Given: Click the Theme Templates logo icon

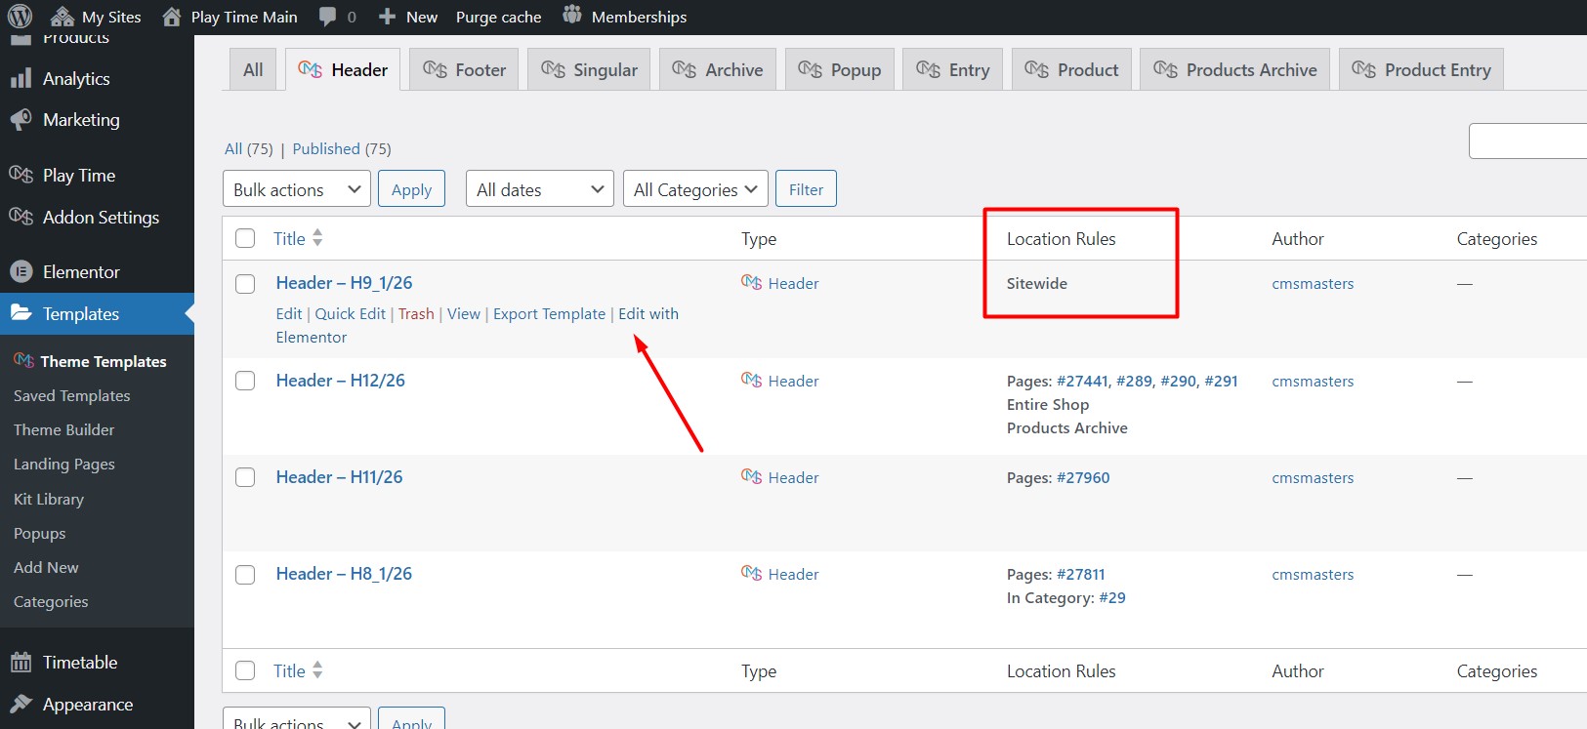Looking at the screenshot, I should click(24, 361).
